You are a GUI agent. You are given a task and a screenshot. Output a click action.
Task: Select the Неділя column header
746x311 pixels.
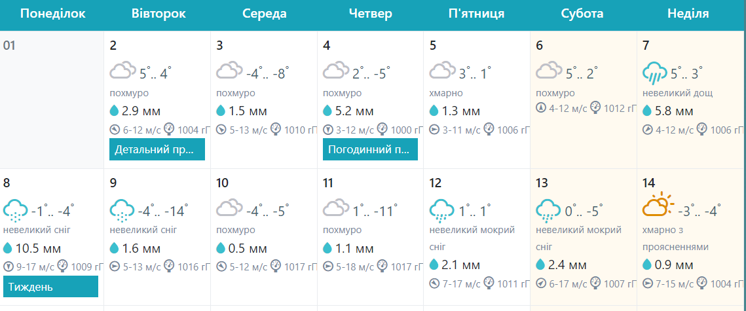tap(688, 13)
